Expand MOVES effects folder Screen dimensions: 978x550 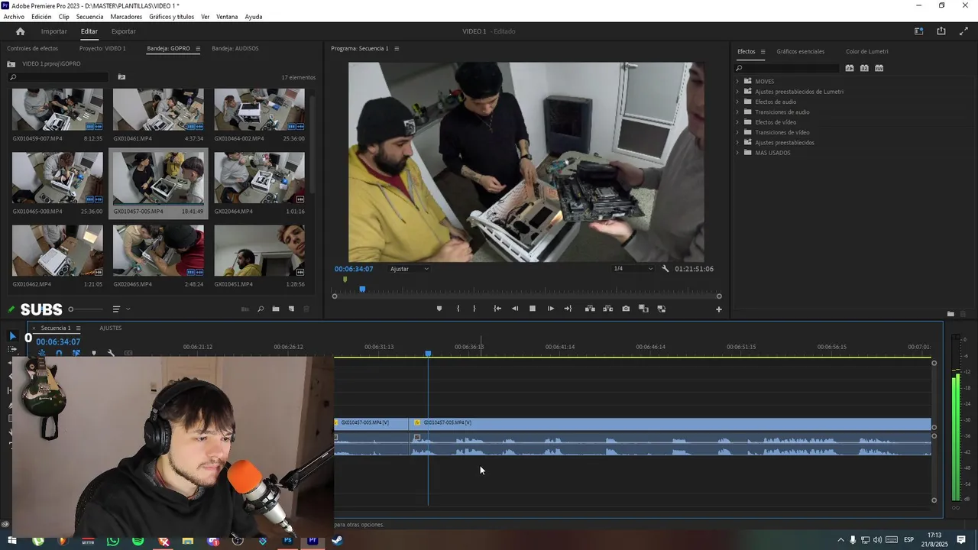click(738, 81)
